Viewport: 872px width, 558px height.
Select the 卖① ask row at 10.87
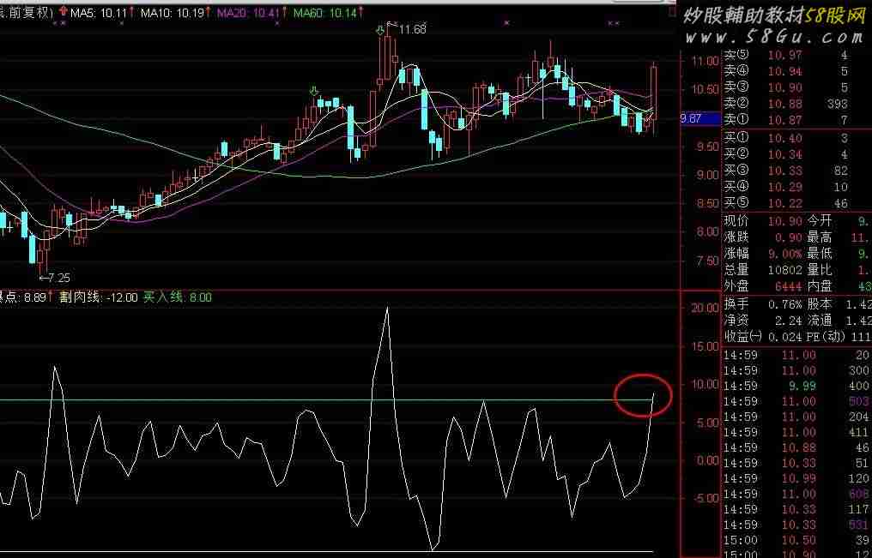click(x=785, y=119)
